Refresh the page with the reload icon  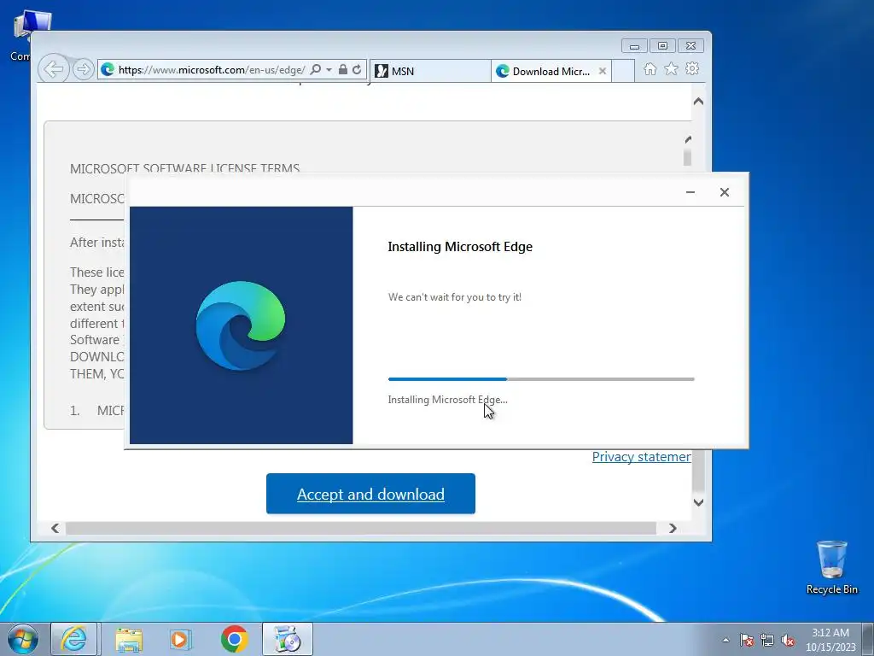tap(357, 70)
